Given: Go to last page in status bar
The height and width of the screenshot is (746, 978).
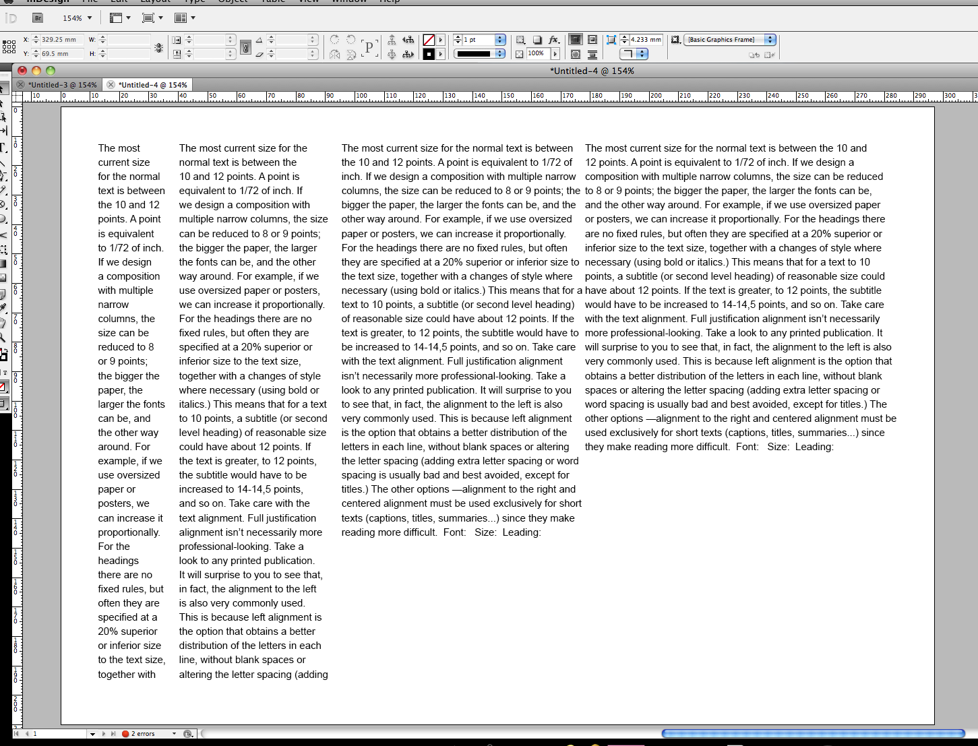Looking at the screenshot, I should (x=113, y=734).
